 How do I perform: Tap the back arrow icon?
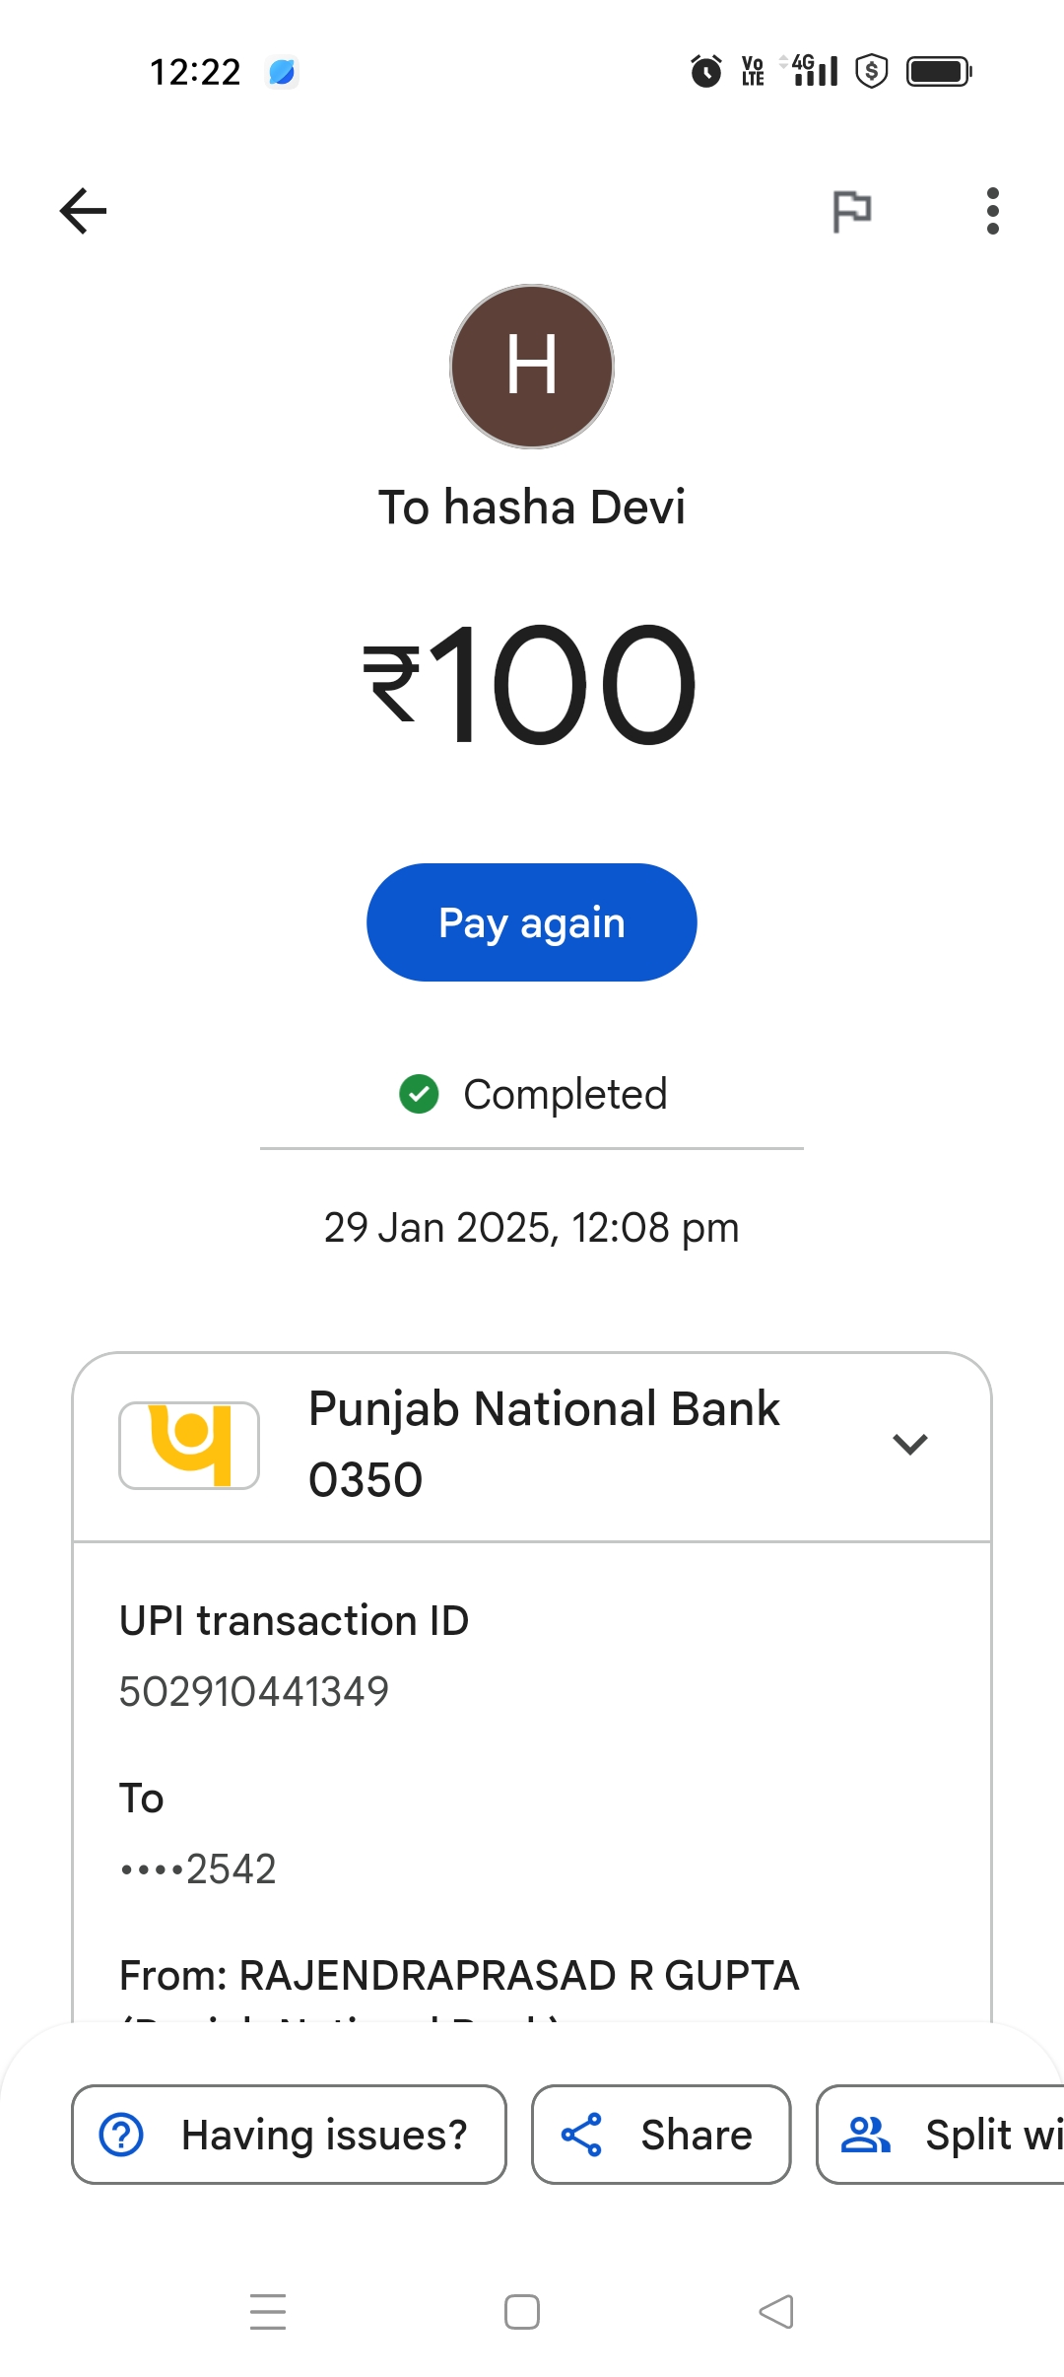pyautogui.click(x=84, y=211)
